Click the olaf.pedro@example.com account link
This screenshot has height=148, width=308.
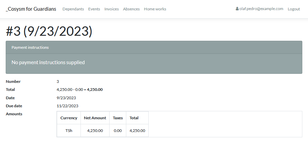[x=261, y=9]
